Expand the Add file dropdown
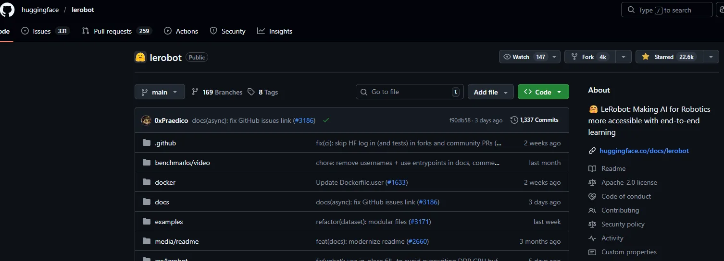 tap(490, 92)
